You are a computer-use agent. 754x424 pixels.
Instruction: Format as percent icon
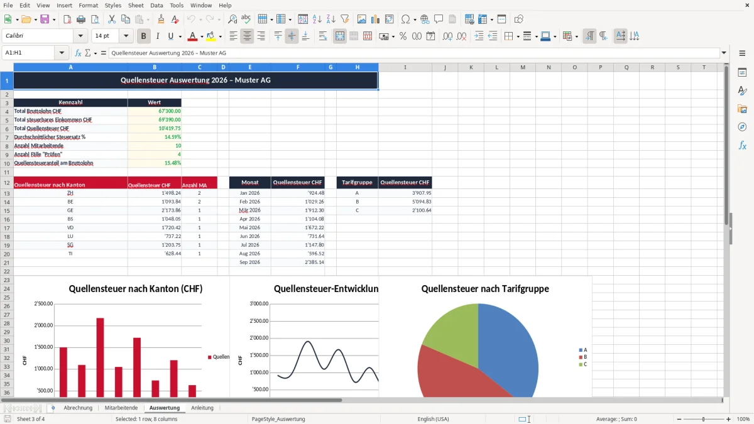coord(403,36)
